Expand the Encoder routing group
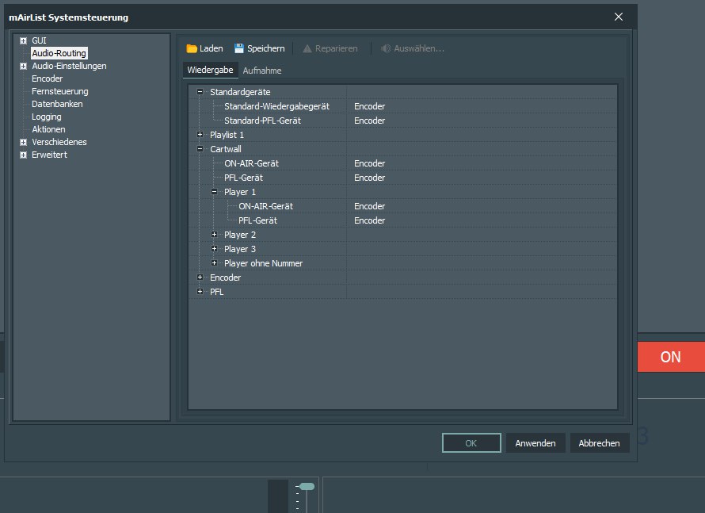 tap(200, 278)
